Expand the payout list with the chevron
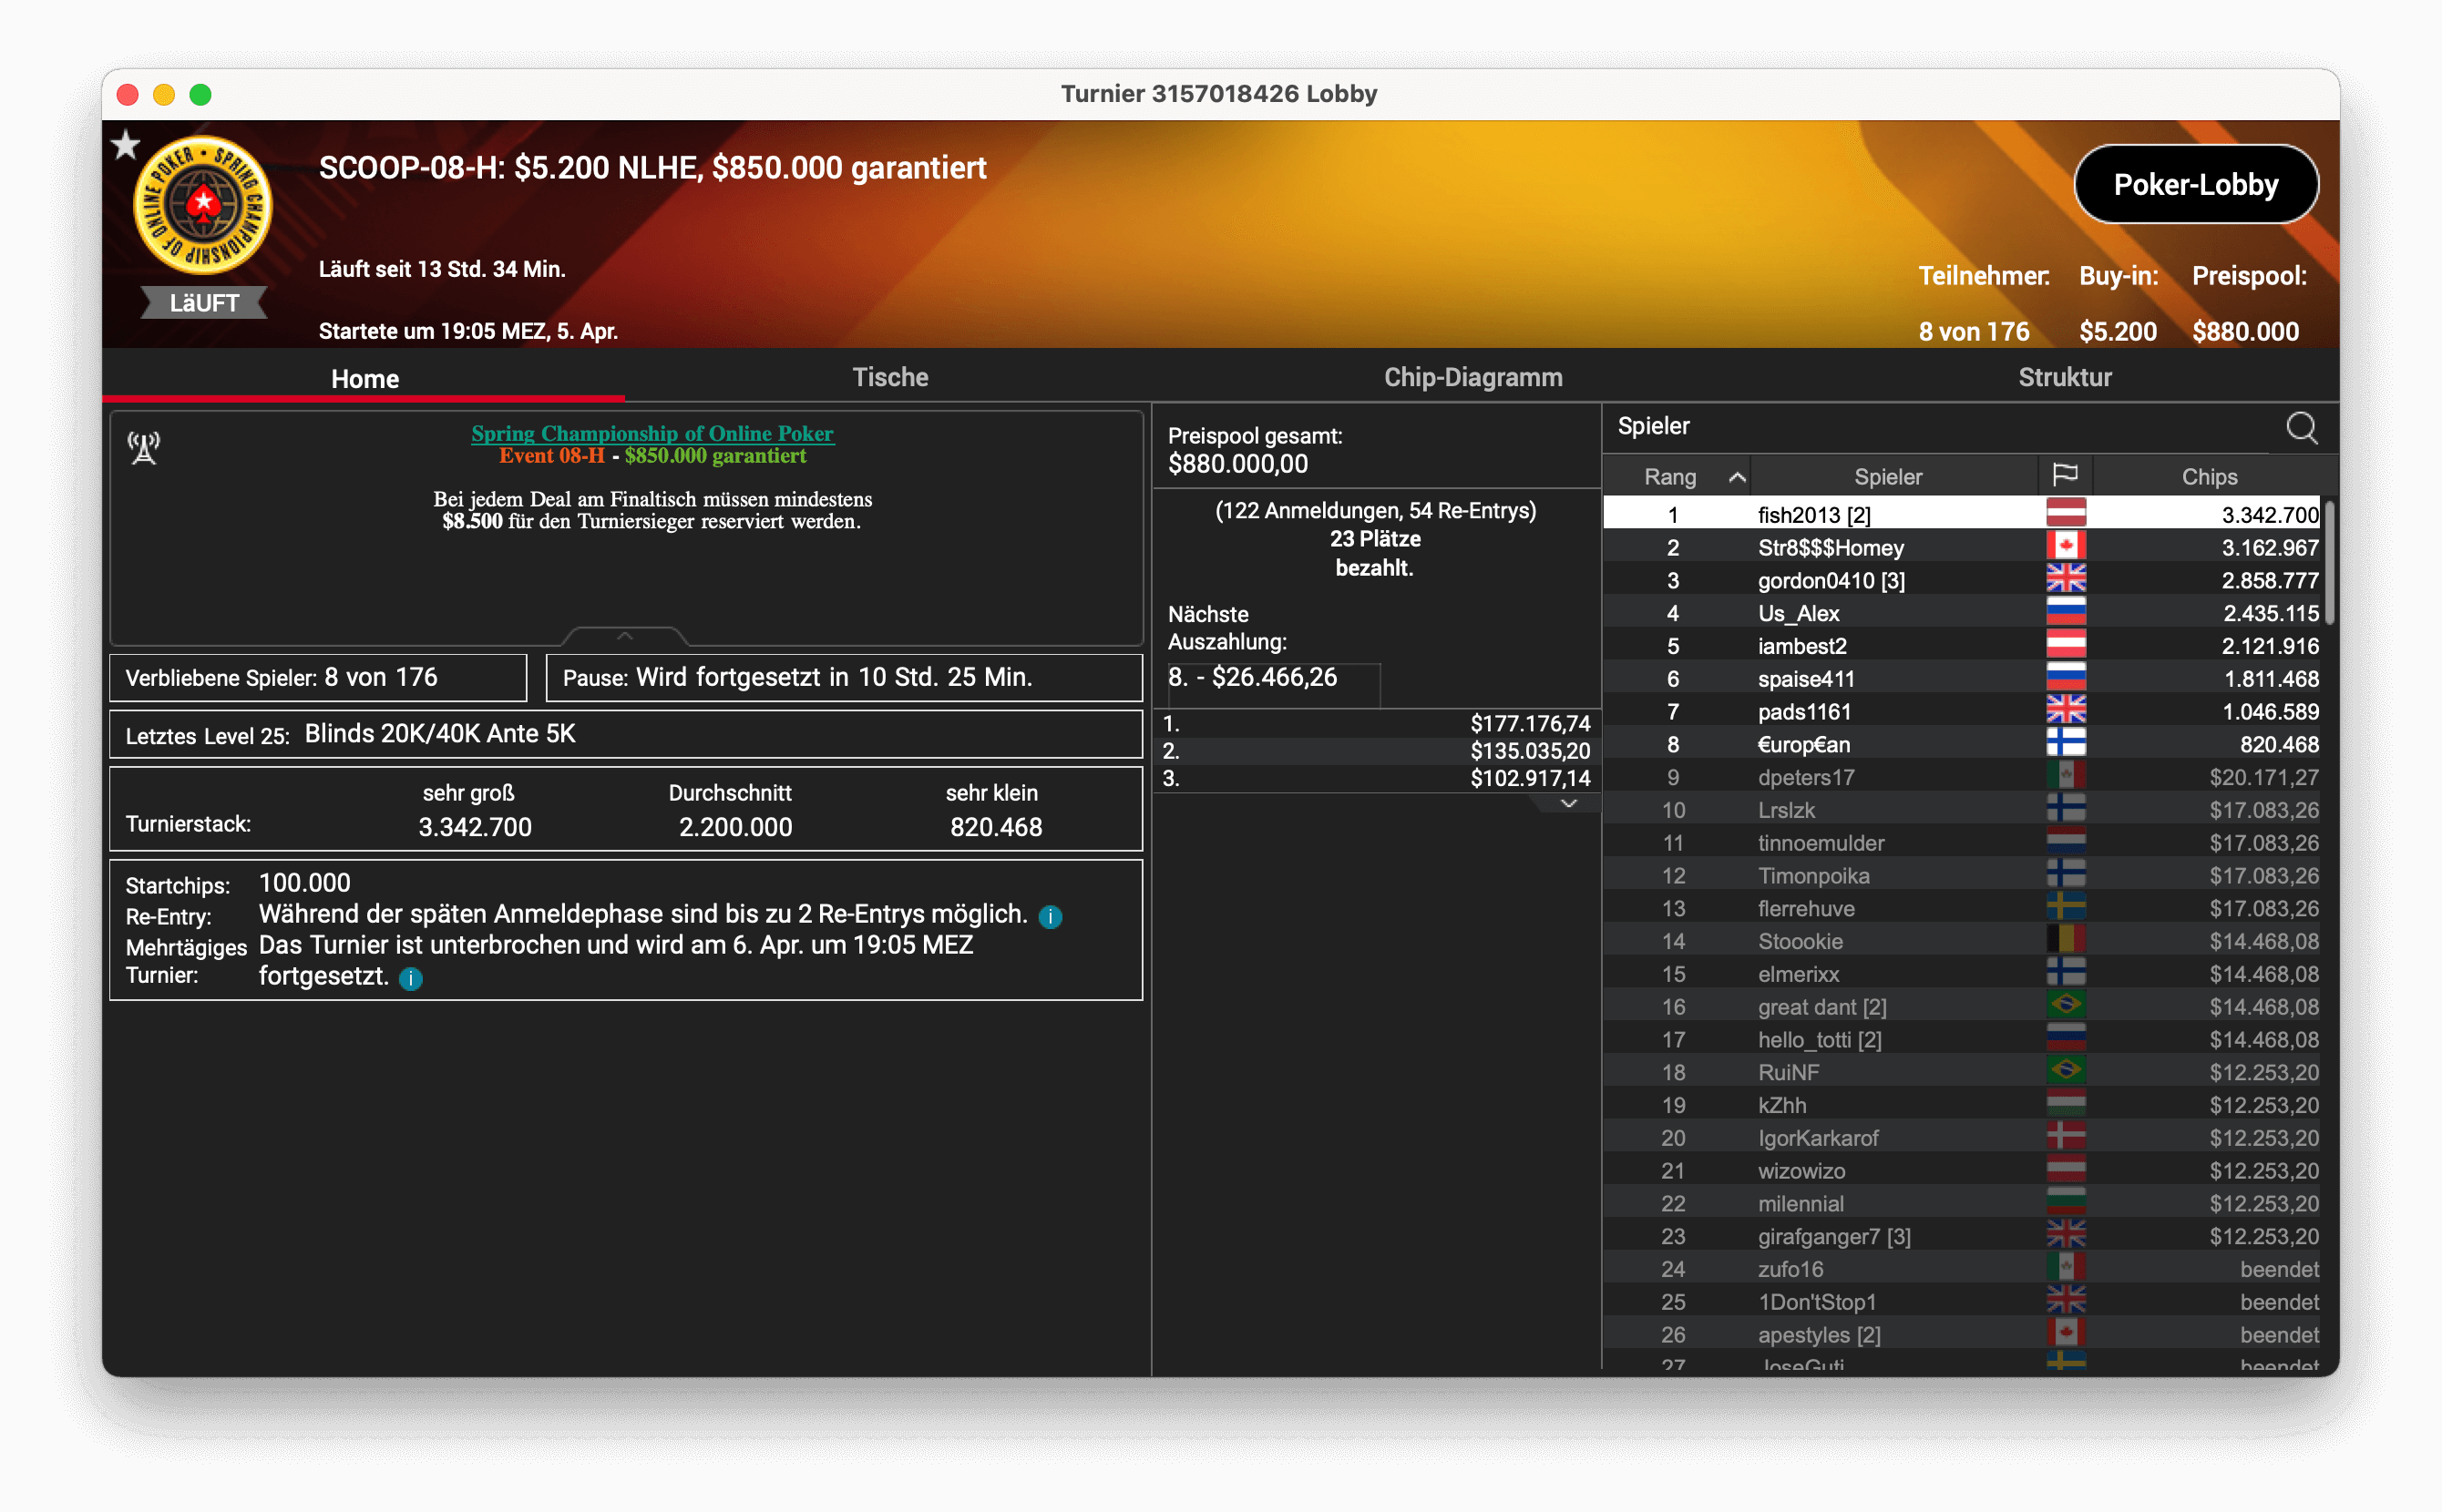 [1567, 804]
